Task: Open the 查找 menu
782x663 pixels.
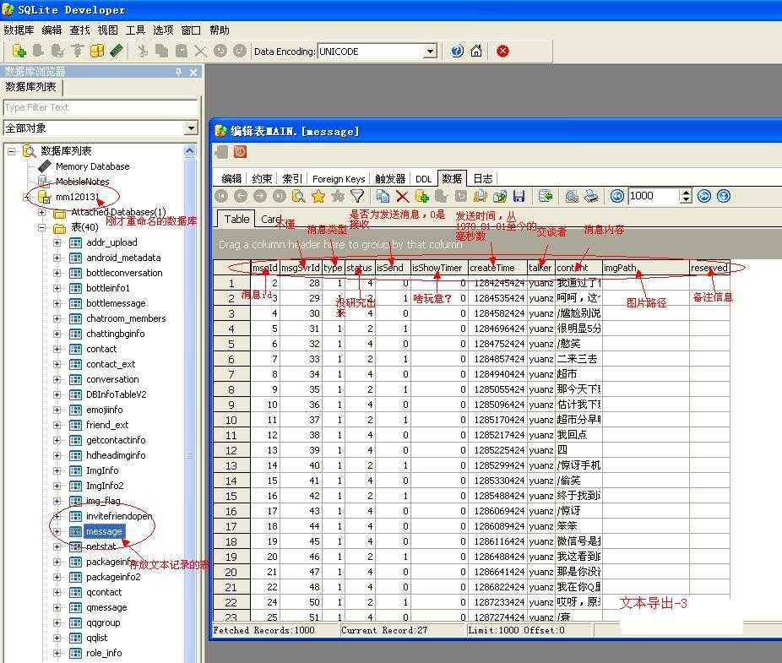Action: (79, 30)
